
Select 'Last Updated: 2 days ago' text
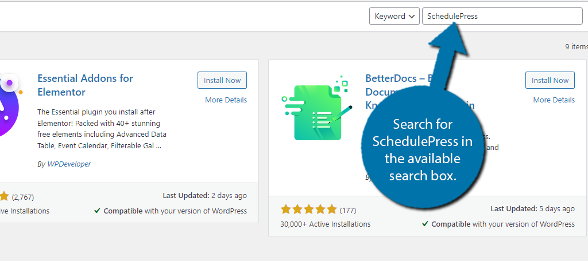pyautogui.click(x=205, y=195)
